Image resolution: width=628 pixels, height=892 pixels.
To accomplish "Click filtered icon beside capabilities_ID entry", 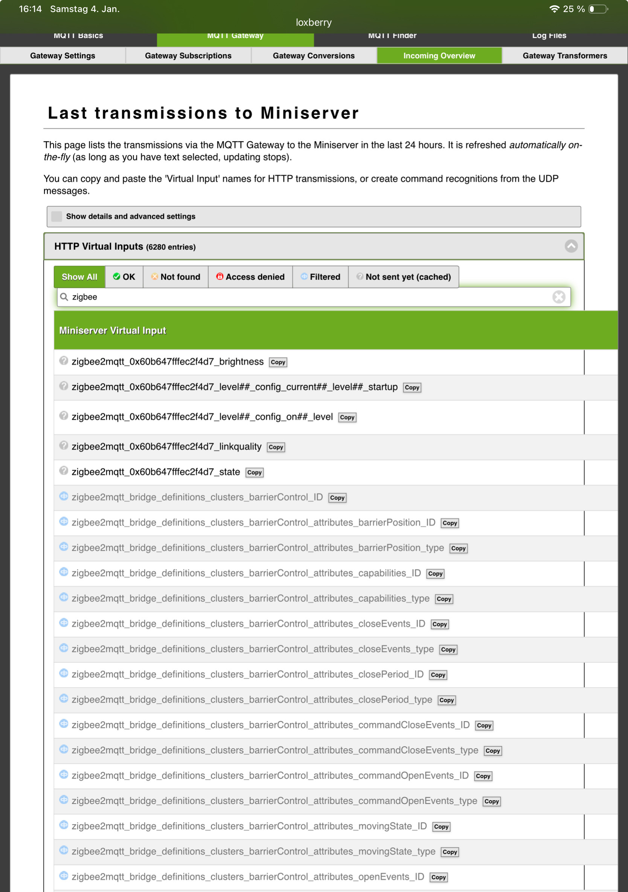I will coord(64,572).
